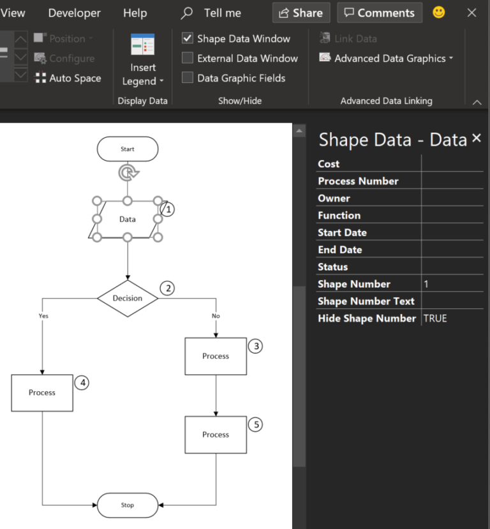Click the Configure icon
This screenshot has width=490, height=529.
point(40,58)
